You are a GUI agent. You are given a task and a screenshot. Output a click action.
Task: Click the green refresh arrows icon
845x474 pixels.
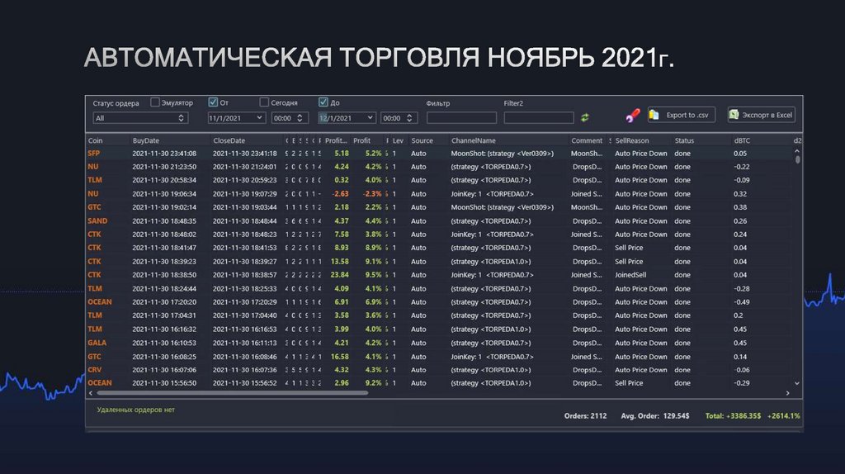pyautogui.click(x=585, y=117)
